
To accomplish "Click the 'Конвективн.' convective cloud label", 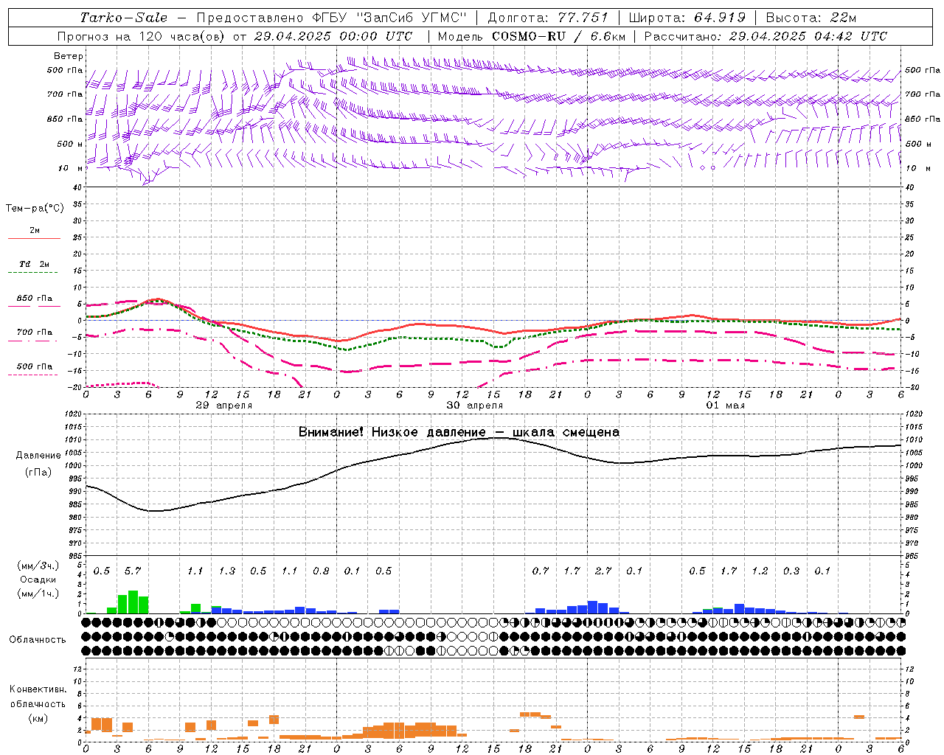I will (x=38, y=689).
